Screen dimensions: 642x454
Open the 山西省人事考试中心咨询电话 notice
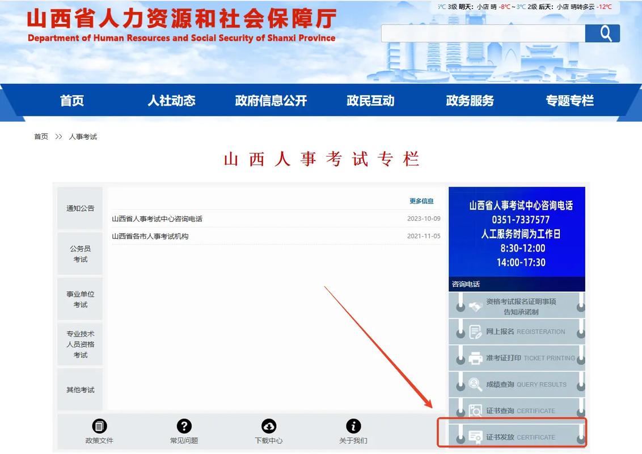[x=159, y=218]
